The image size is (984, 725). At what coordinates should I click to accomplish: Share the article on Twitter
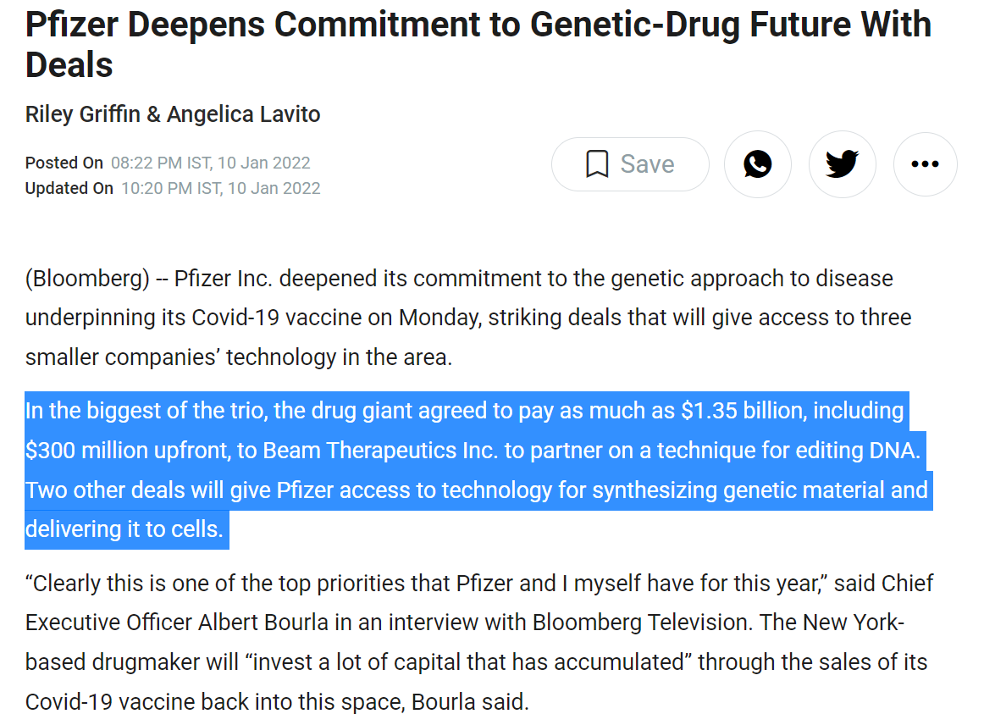point(842,164)
